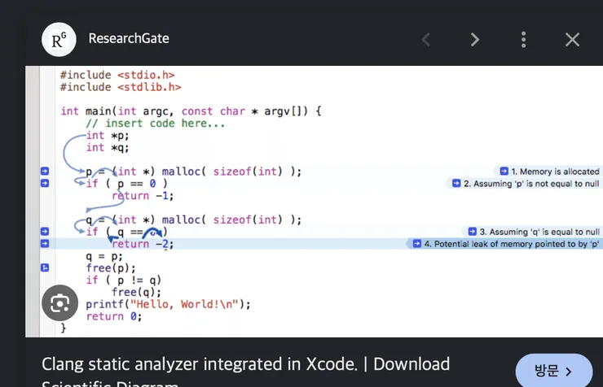Open the Clang static analyzer title link

[x=245, y=372]
